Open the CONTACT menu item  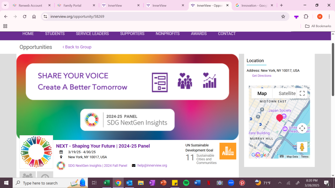click(x=227, y=34)
